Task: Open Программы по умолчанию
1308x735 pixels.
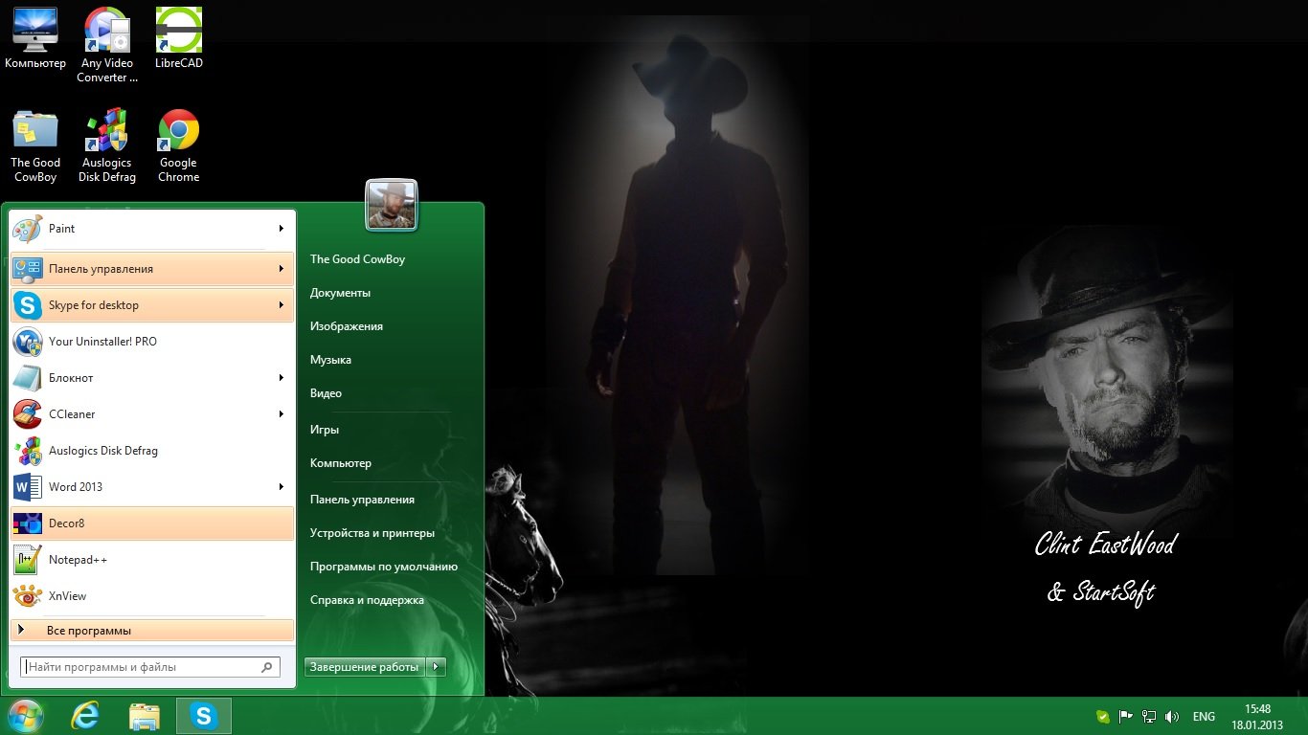Action: (x=384, y=567)
